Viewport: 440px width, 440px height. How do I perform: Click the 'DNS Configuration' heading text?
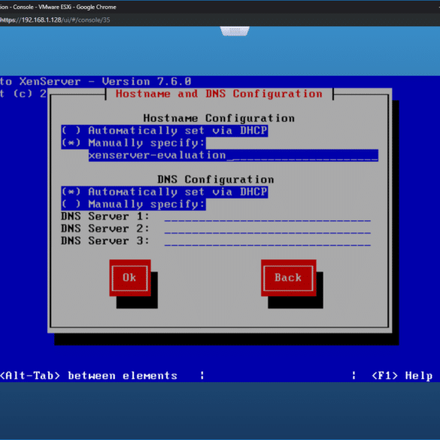point(216,180)
